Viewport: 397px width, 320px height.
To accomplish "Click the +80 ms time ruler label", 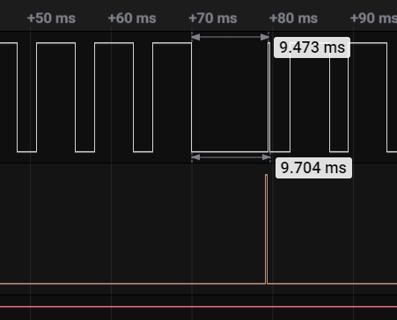I will 293,18.
